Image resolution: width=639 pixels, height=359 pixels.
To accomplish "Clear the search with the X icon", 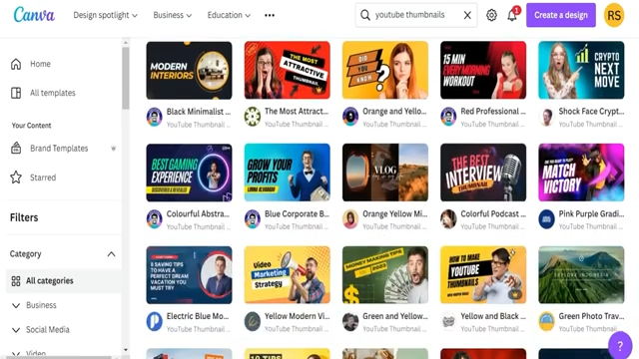I will pos(467,16).
